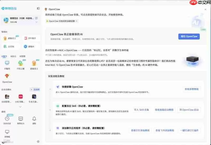Click the create button beside 企业自建AI
The height and width of the screenshot is (145, 211).
click(35, 89)
